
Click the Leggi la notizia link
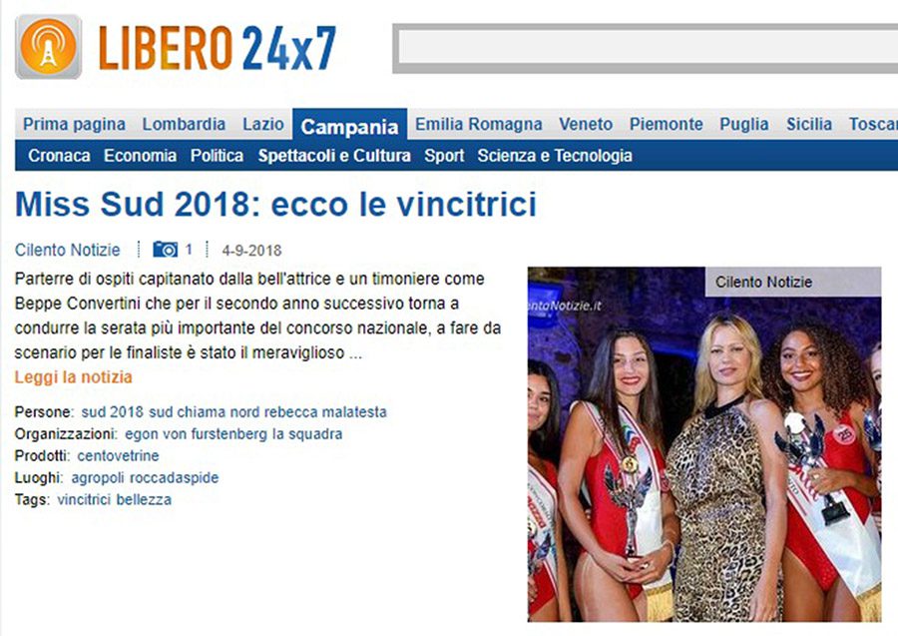(x=73, y=377)
